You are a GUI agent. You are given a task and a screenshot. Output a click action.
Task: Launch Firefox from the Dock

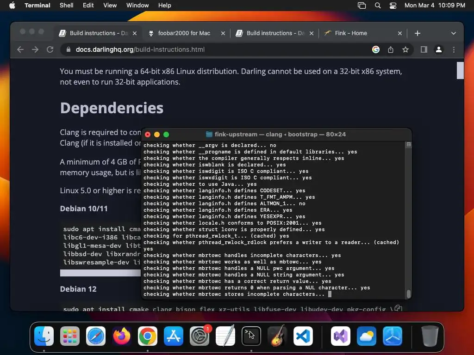click(122, 336)
